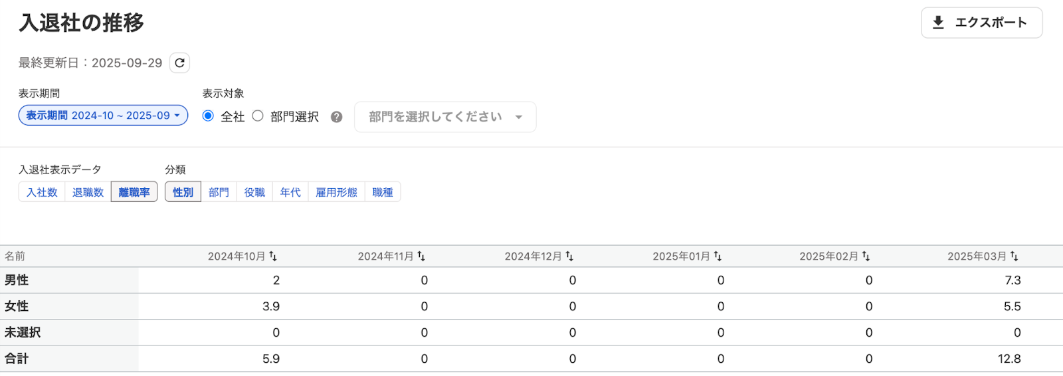Select the 離職率 tab
Viewport: 1063px width, 376px height.
point(134,192)
